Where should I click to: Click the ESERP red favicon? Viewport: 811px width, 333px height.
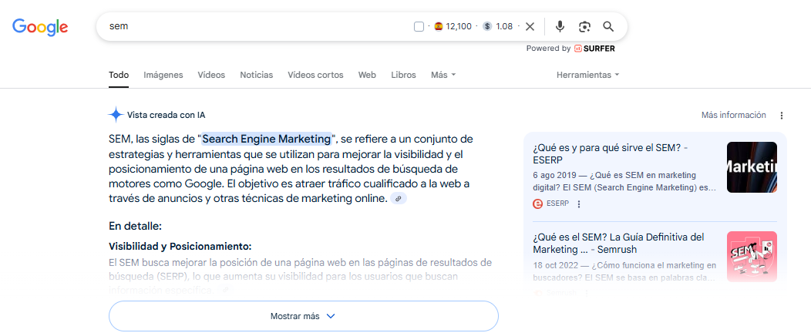coord(538,203)
